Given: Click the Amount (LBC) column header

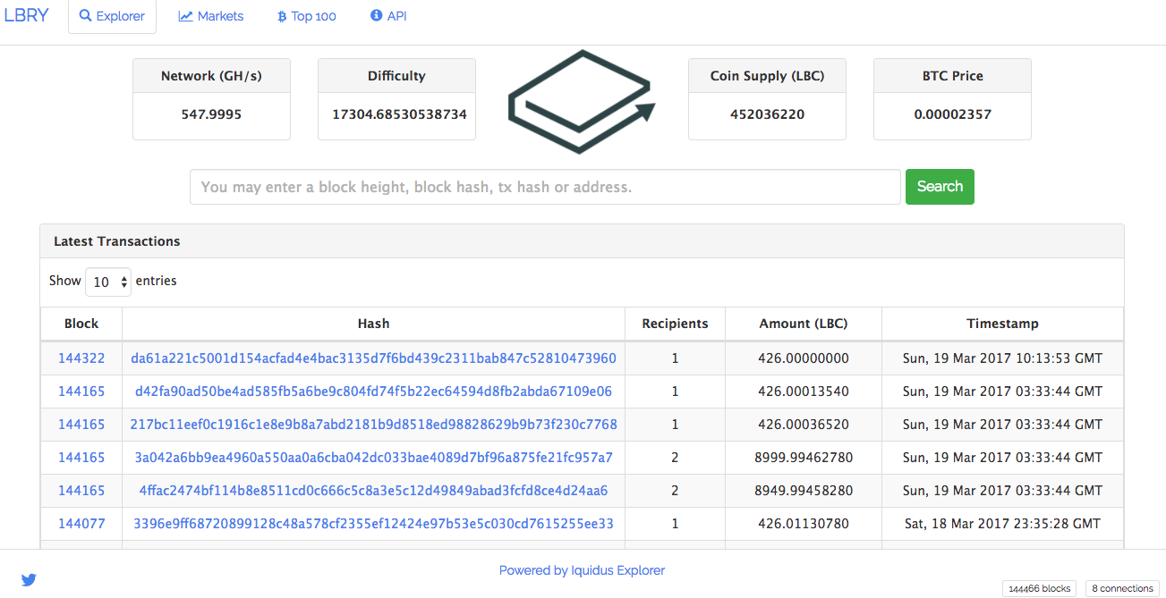Looking at the screenshot, I should (804, 324).
